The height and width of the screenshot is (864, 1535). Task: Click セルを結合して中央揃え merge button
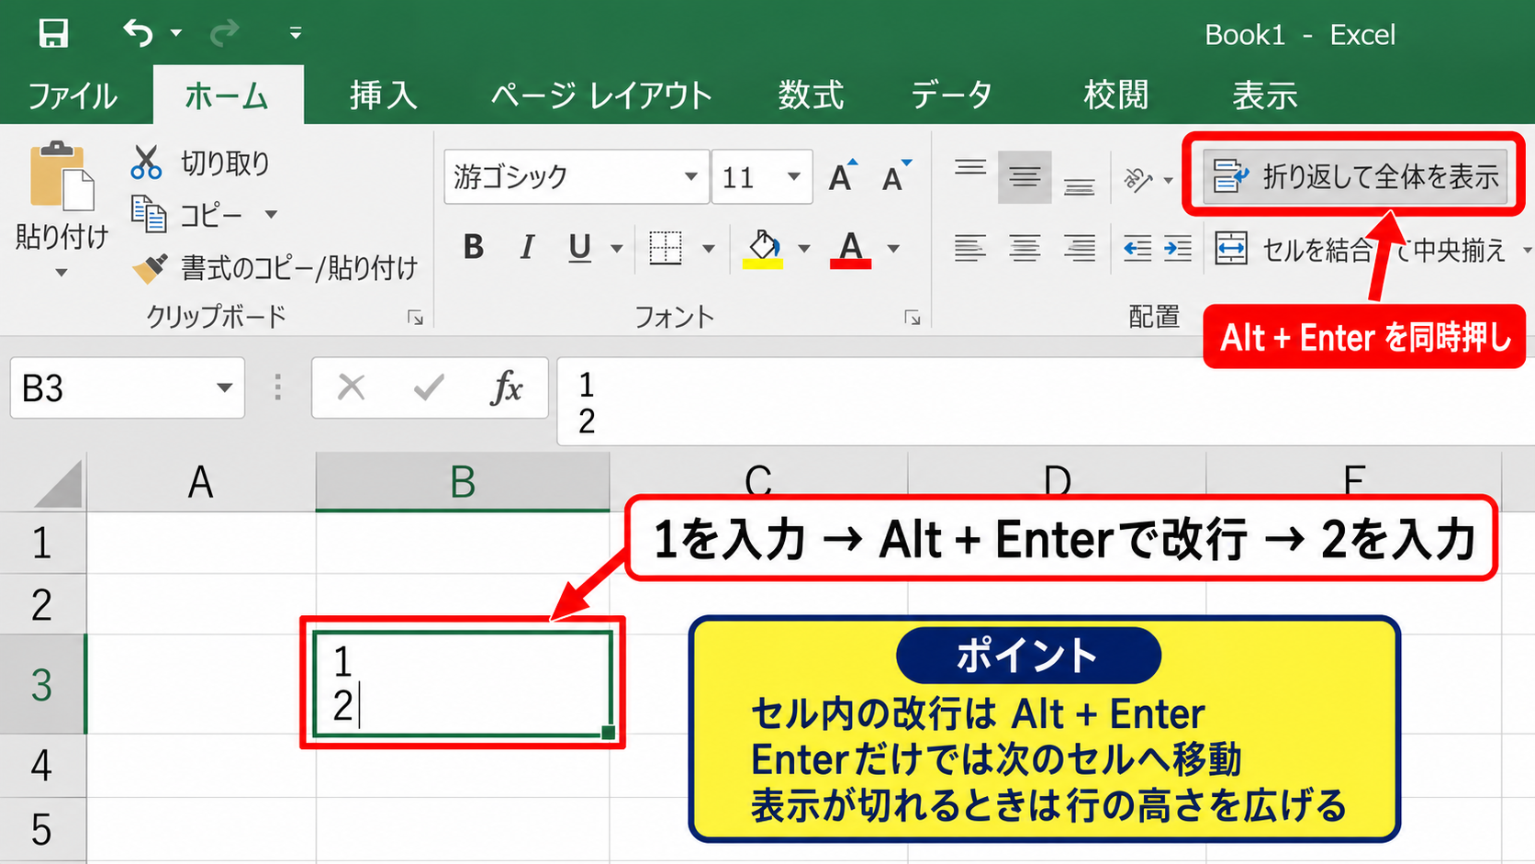(1360, 249)
